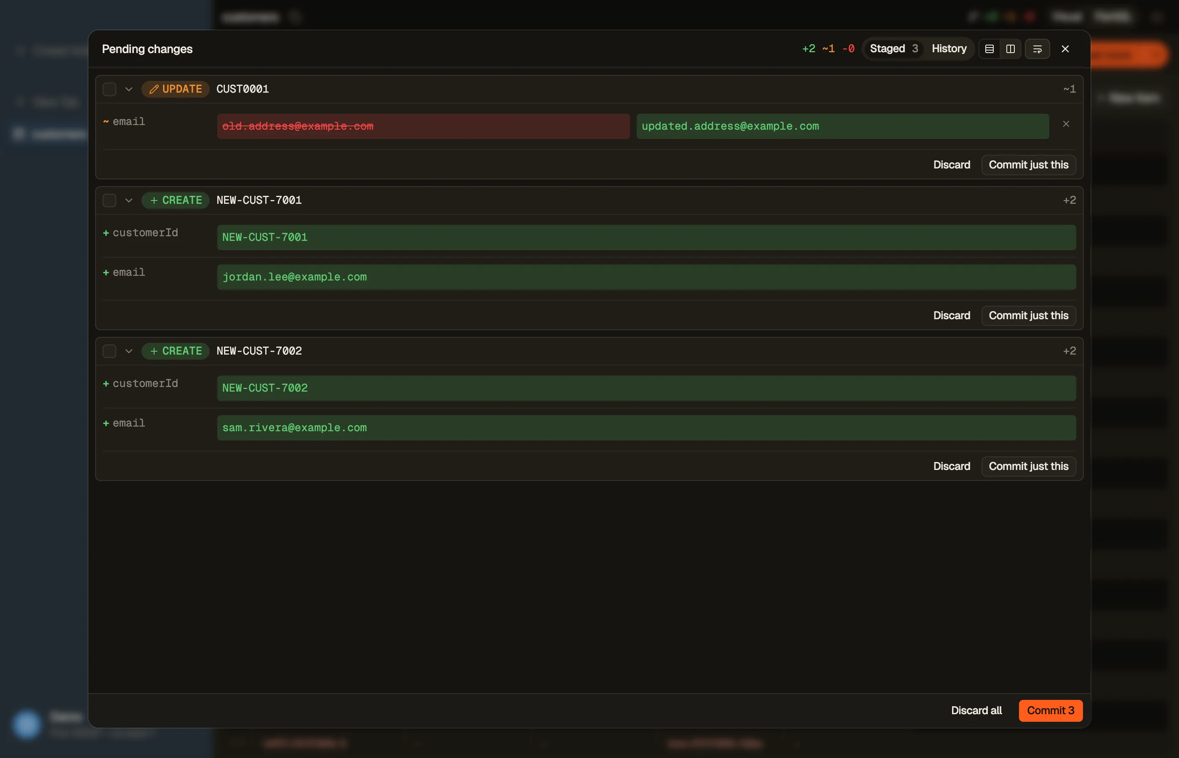Image resolution: width=1179 pixels, height=758 pixels.
Task: Collapse the NEW-CUST-7002 change section
Action: click(x=129, y=351)
